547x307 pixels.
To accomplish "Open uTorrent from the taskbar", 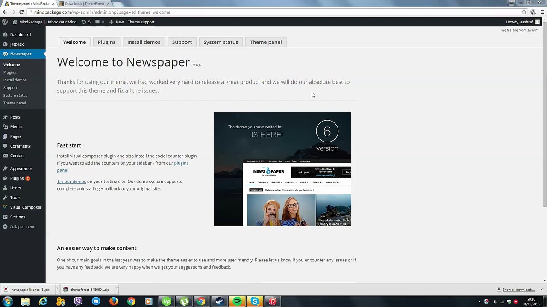I will click(184, 301).
